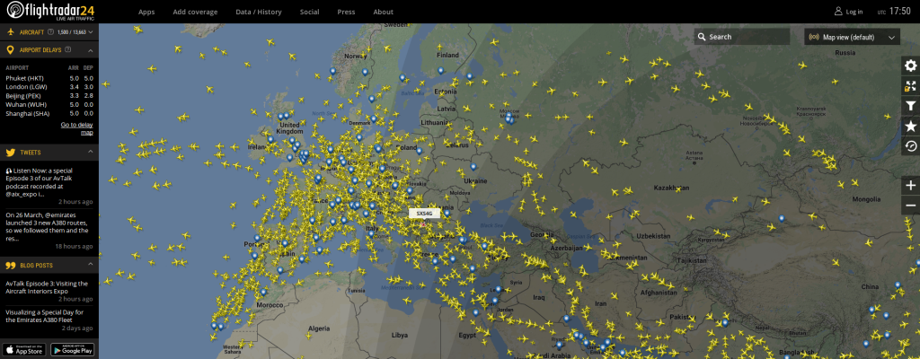This screenshot has height=359, width=920.
Task: Open the Emirates A380 routes tweet
Action: point(47,226)
